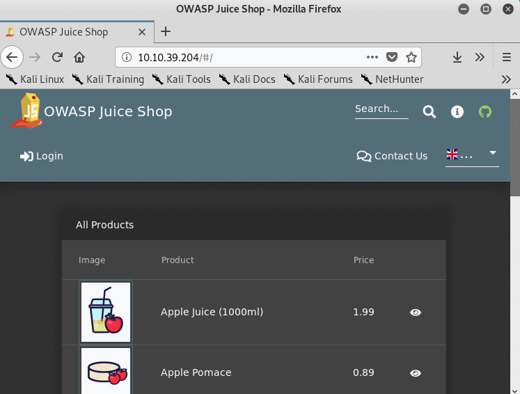Viewport: 520px width, 394px height.
Task: Click the Apple Juice product thumbnail
Action: 106,312
